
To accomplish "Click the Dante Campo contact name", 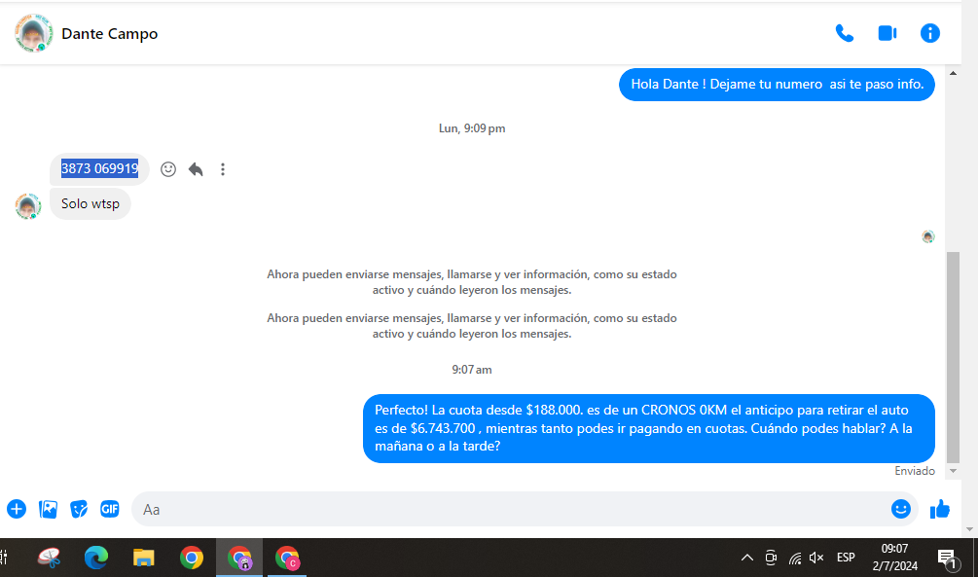I will pos(109,34).
